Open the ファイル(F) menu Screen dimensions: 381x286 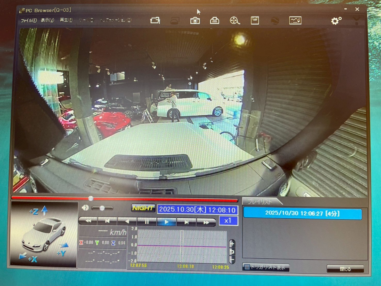29,20
